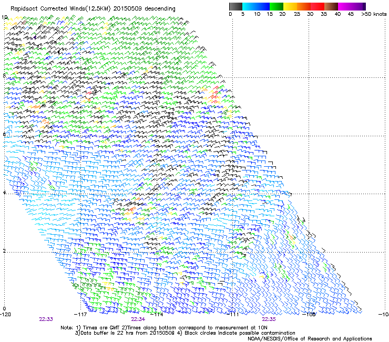Click the gray 0–5 knots color swatch
Screen dimensions: 389x342
pyautogui.click(x=236, y=6)
